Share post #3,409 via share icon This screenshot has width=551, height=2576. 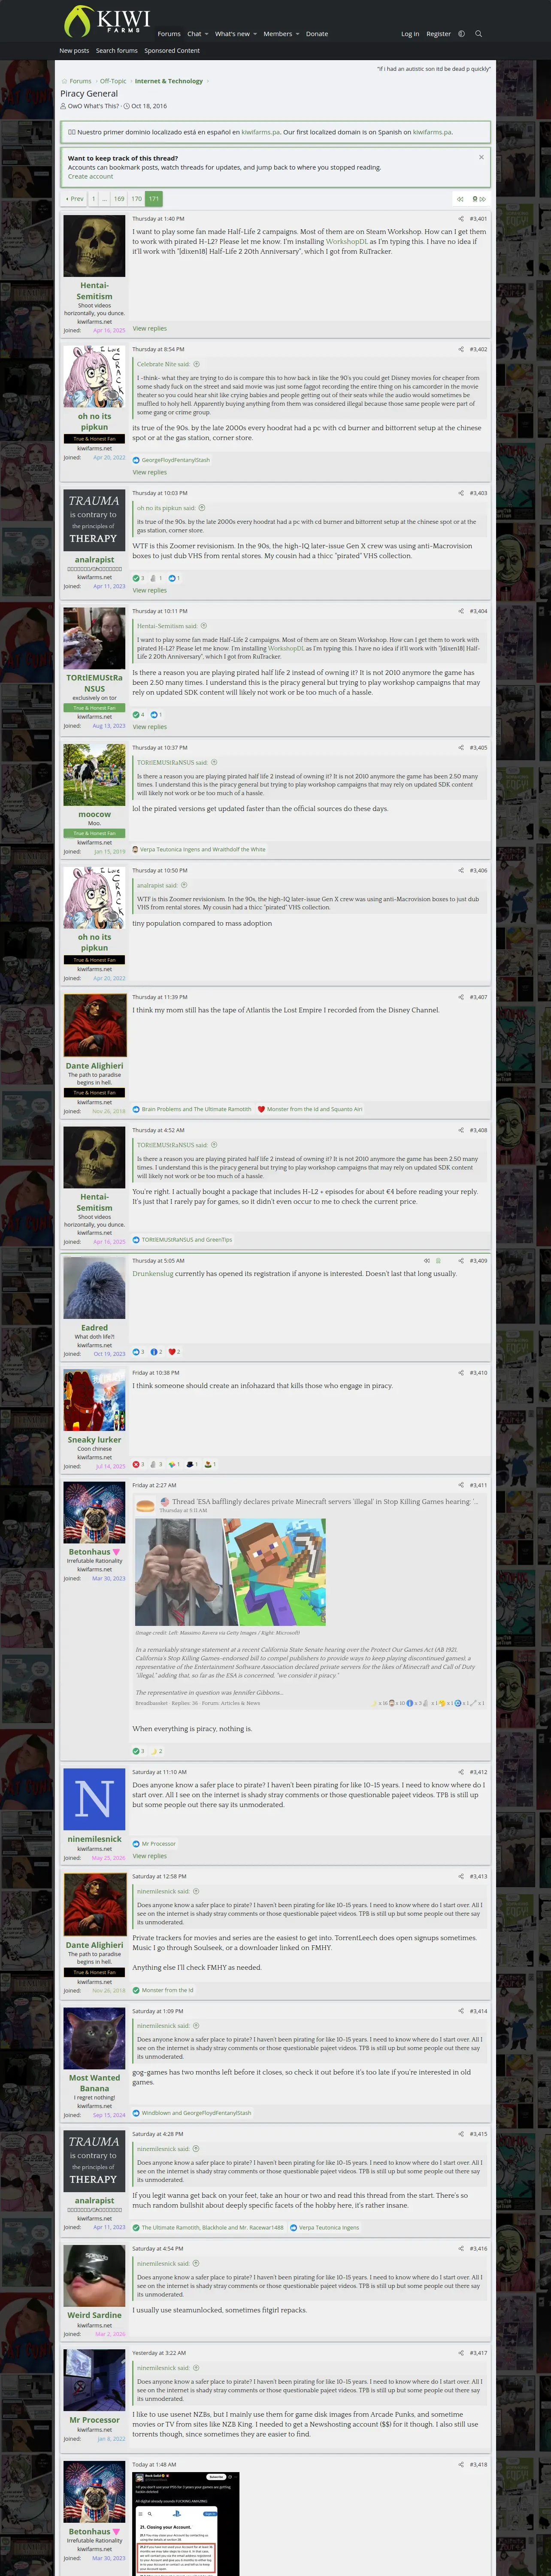point(461,1261)
